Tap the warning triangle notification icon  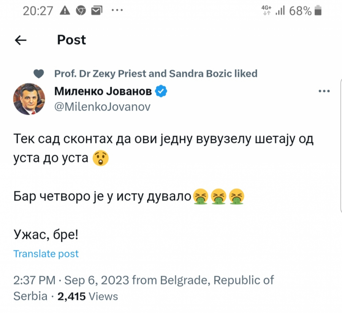tap(65, 10)
